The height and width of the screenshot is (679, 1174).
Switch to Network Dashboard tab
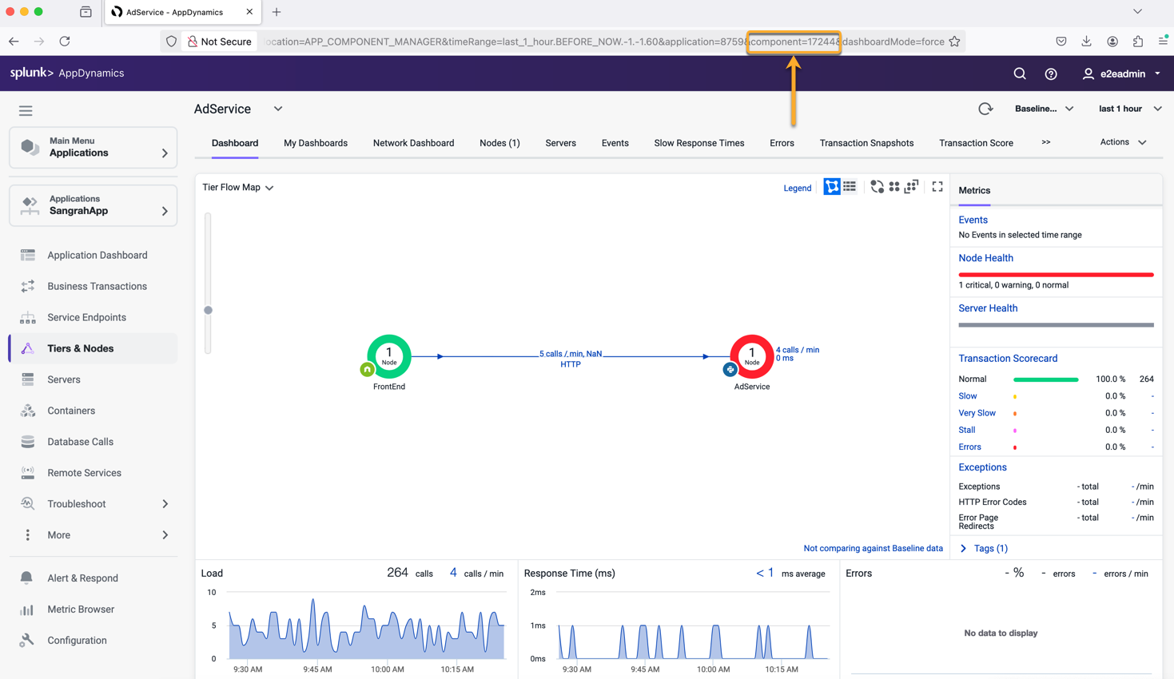click(x=413, y=143)
